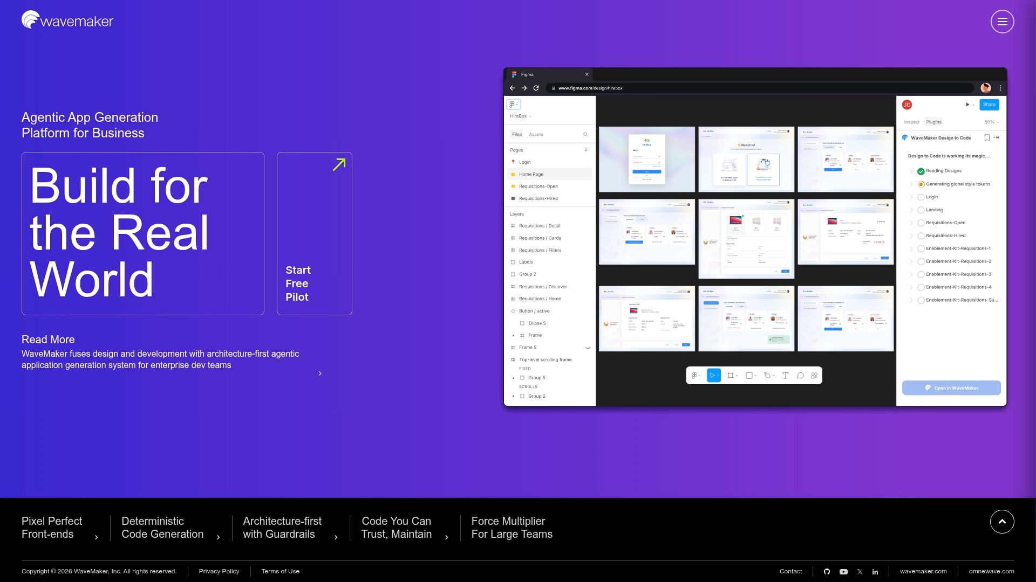Collapse the Frame 5 layer chevron
The width and height of the screenshot is (1036, 582).
[588, 348]
